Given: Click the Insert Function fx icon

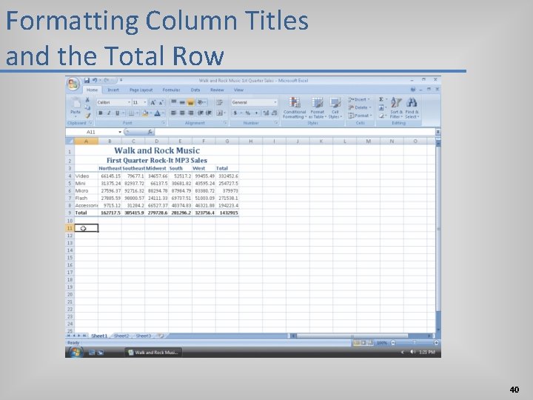Looking at the screenshot, I should [150, 132].
